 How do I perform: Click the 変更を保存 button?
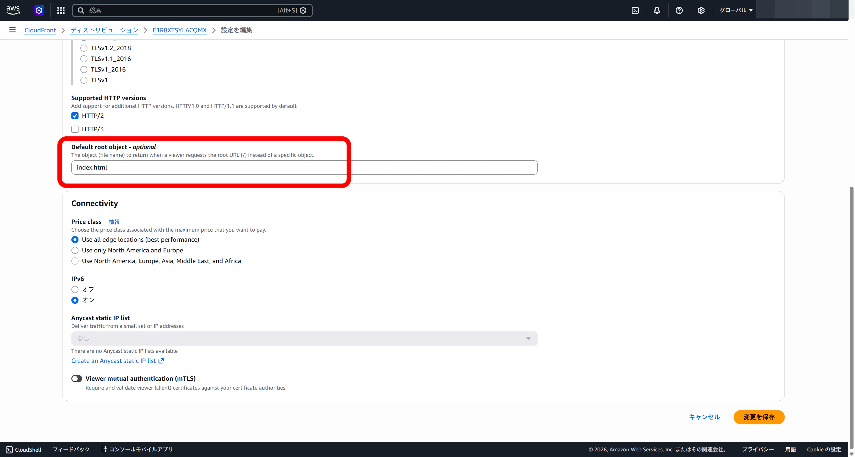[x=759, y=417]
